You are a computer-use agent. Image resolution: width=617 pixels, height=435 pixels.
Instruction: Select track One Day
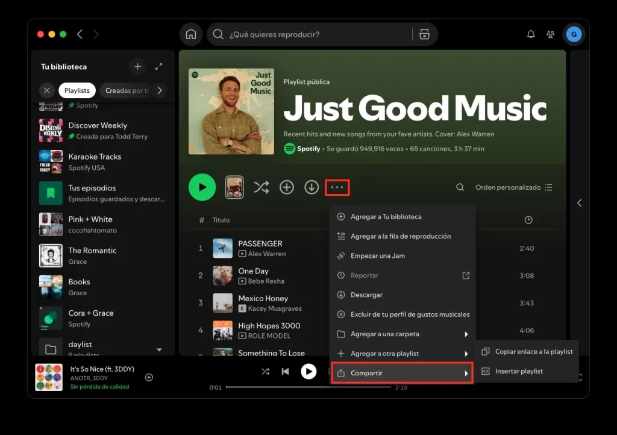254,271
